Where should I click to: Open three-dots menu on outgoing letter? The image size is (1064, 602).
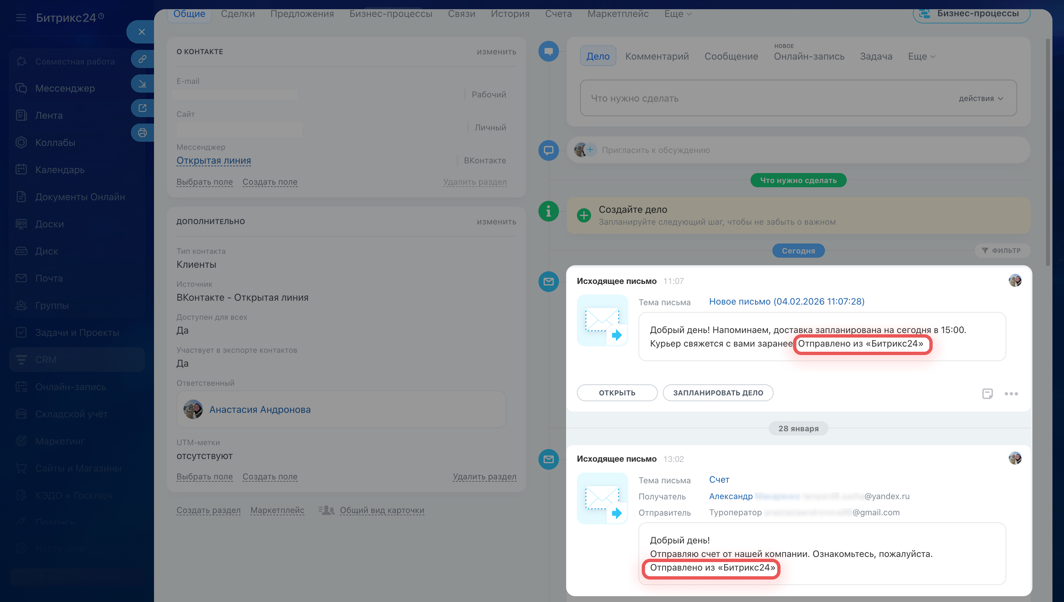click(1011, 394)
